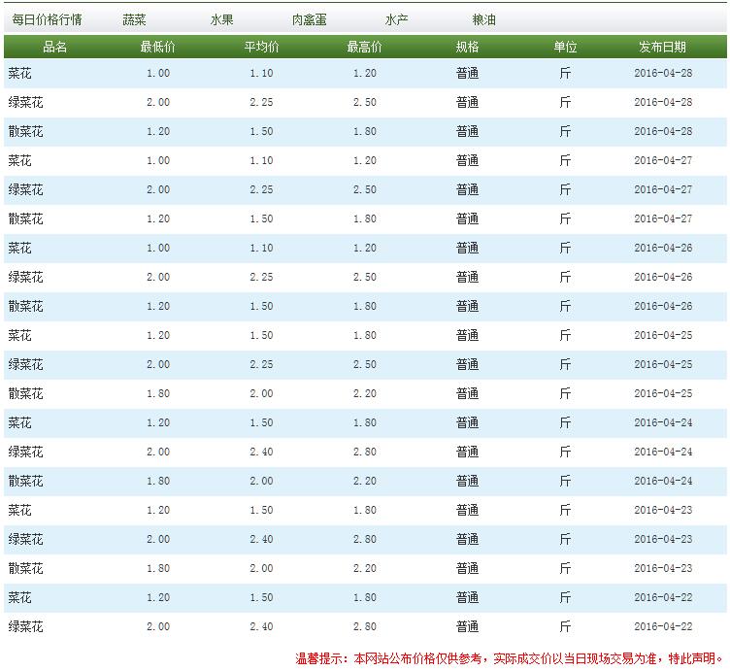This screenshot has height=671, width=730.
Task: Click date 2016-04-27 in the 散菜花 row
Action: click(x=663, y=218)
